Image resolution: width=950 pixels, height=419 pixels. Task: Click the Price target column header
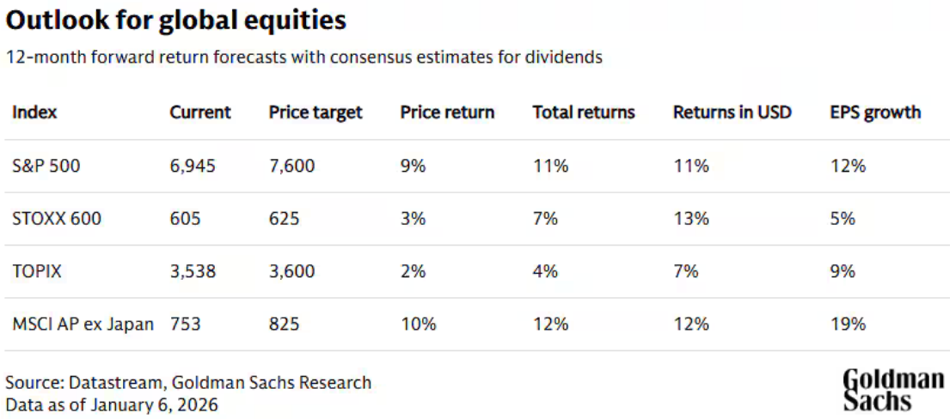(316, 112)
